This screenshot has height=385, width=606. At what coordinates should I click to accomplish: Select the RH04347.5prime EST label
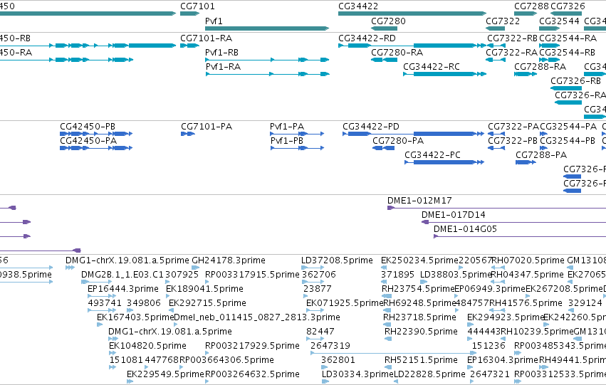pyautogui.click(x=528, y=275)
